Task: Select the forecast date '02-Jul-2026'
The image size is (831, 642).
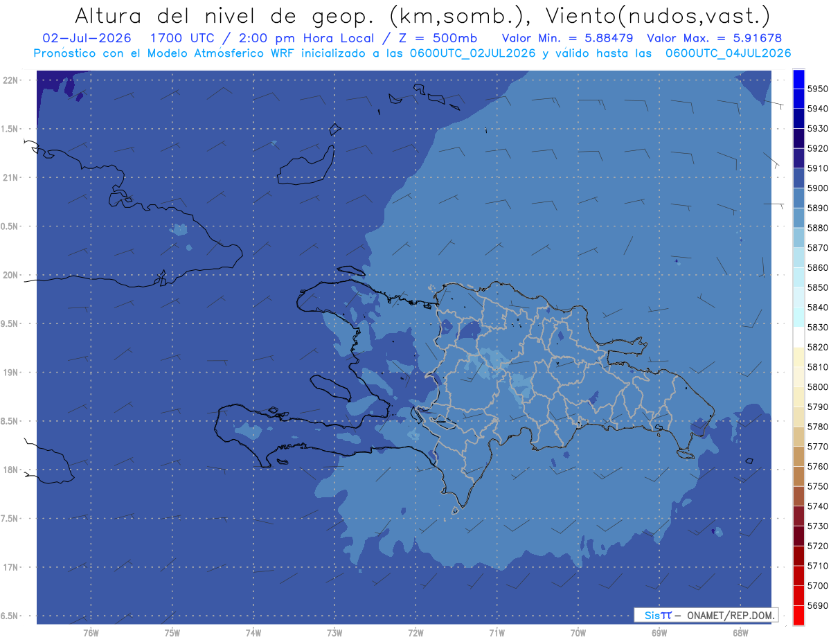Action: [87, 37]
